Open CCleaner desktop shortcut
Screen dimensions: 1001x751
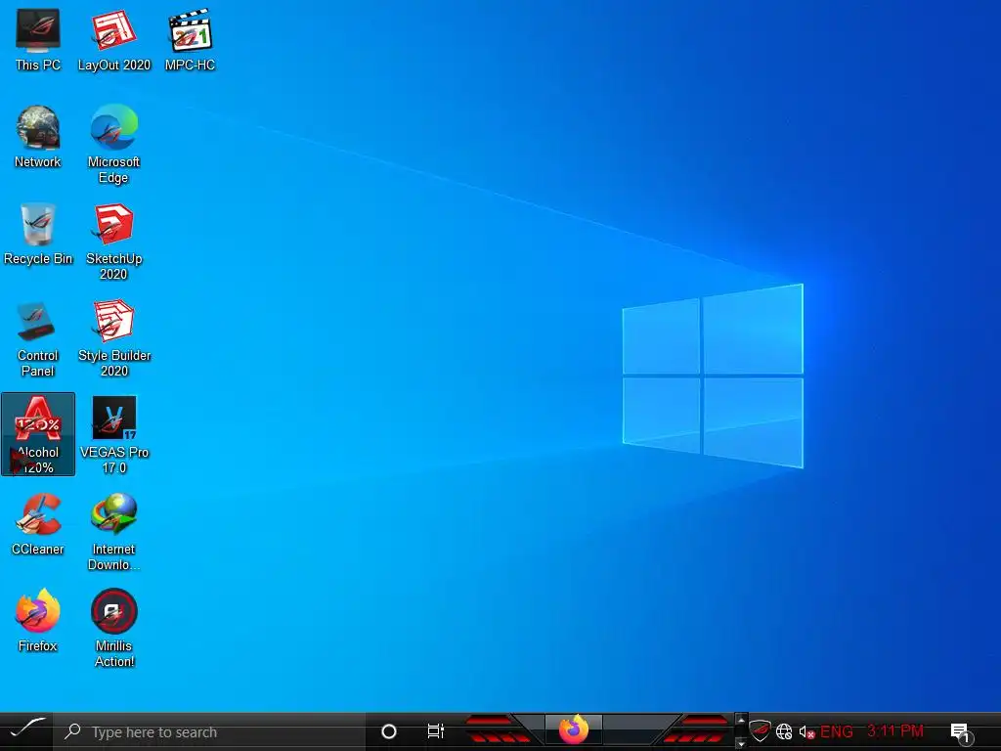pos(38,525)
